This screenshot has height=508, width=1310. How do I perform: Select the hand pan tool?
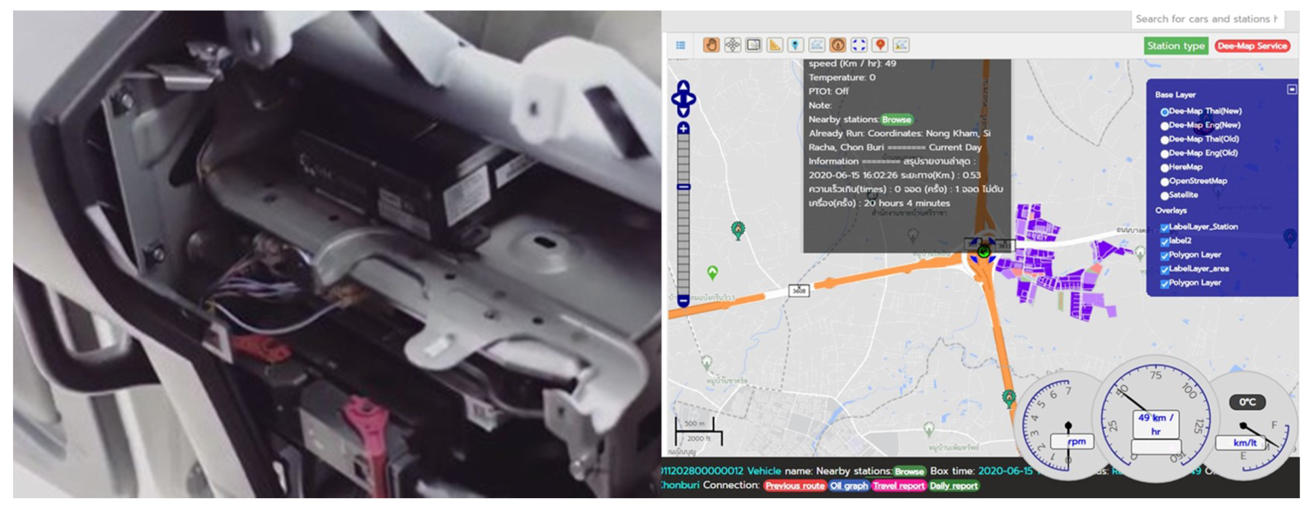click(x=711, y=45)
